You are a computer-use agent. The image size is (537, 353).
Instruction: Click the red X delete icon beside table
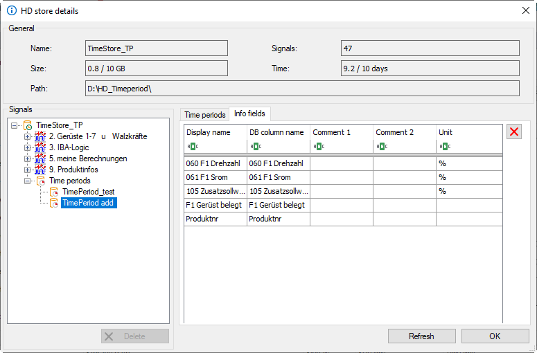click(514, 132)
